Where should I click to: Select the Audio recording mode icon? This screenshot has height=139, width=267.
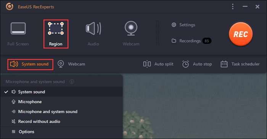click(93, 28)
